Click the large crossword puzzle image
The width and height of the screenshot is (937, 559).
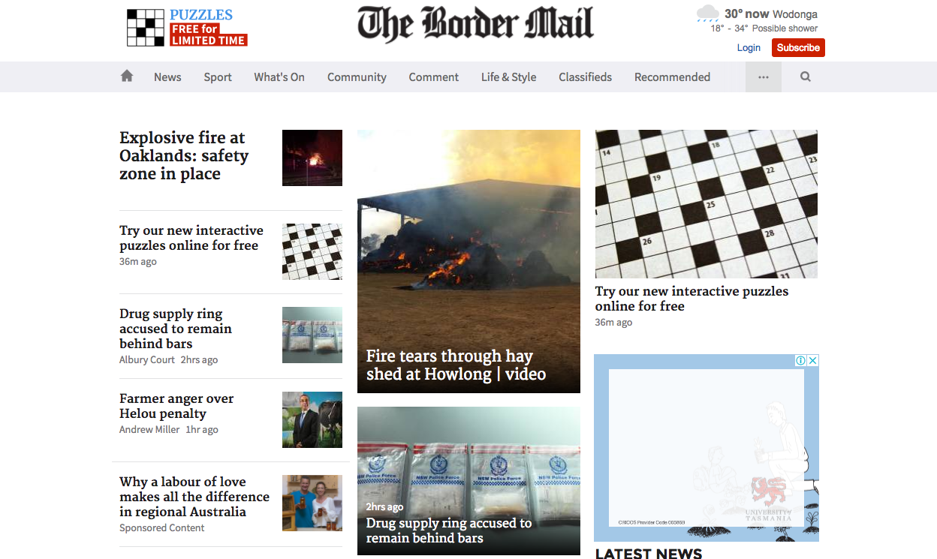tap(707, 204)
